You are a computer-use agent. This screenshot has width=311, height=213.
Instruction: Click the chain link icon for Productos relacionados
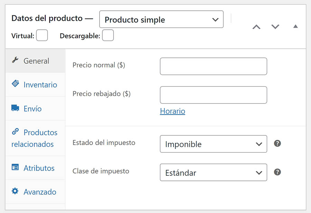tap(15, 132)
